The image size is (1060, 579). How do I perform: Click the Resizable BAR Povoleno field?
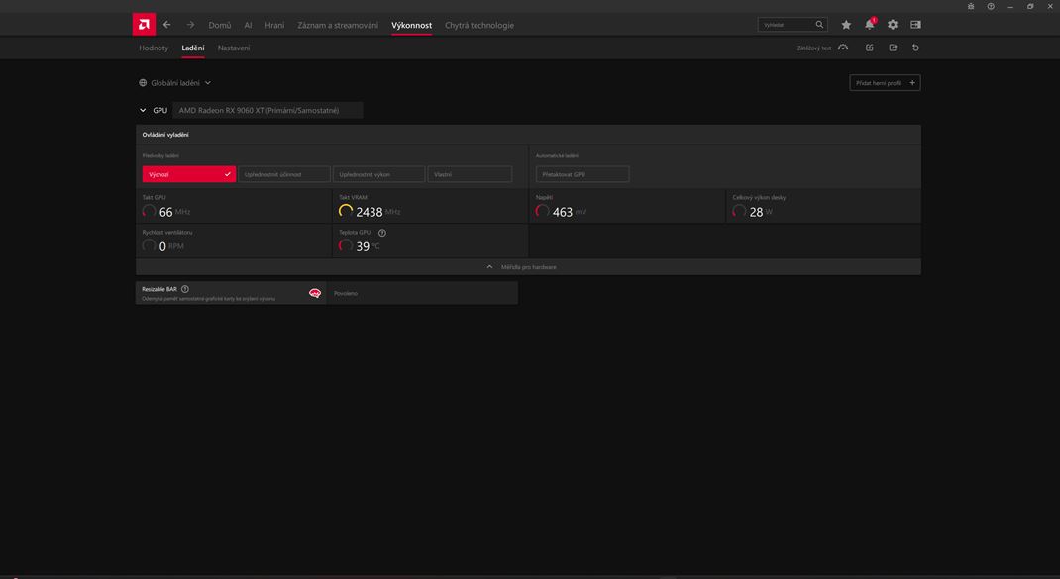422,293
